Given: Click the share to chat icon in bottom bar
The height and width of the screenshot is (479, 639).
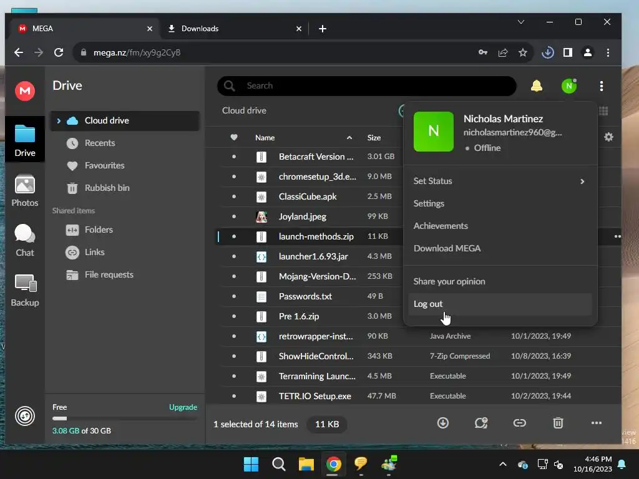Looking at the screenshot, I should (x=481, y=423).
